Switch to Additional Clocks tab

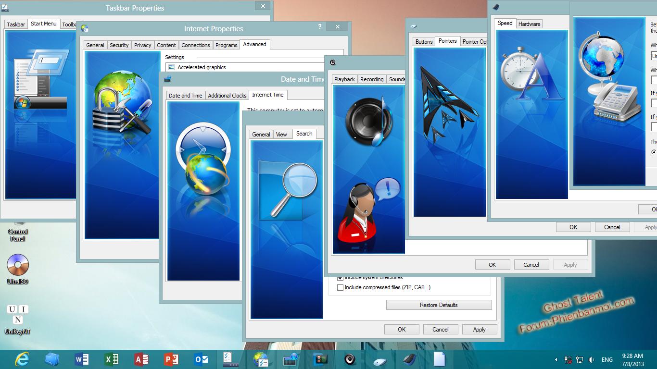click(x=227, y=96)
